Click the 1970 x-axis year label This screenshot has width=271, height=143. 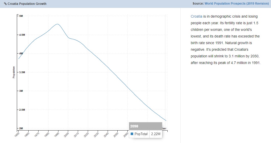pos(37,135)
